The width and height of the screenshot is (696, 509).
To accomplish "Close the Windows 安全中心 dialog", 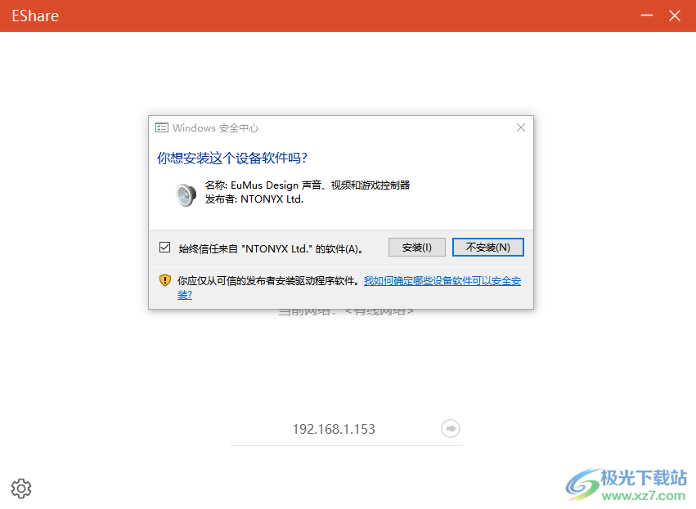I will [521, 127].
